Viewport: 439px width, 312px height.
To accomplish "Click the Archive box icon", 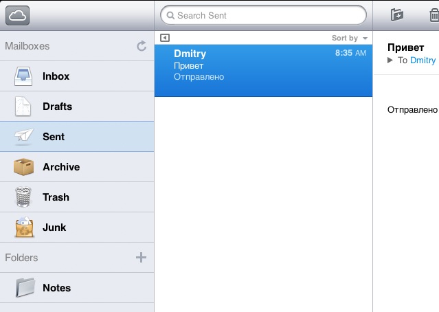I will tap(24, 167).
